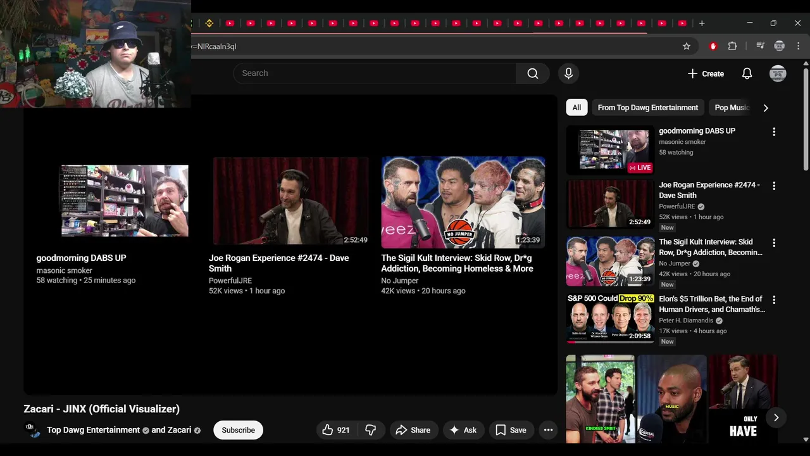Select From Top Dawg Entertainment chip
810x456 pixels.
click(x=648, y=108)
